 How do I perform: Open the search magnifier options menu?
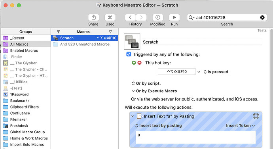(x=191, y=17)
